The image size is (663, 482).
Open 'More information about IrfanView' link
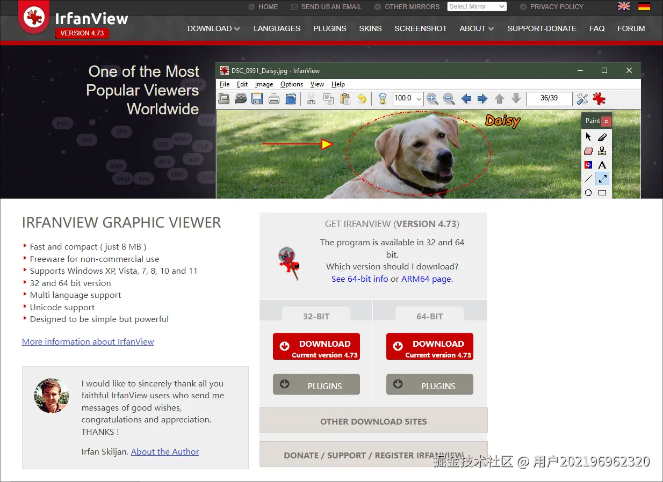click(88, 341)
